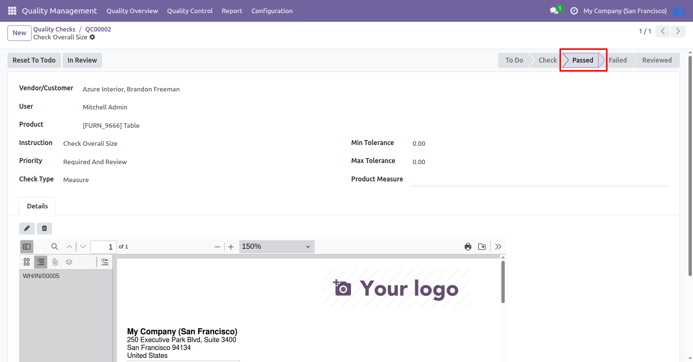Viewport: 693px width, 362px height.
Task: Select WH/IN/00005 in the outline
Action: coord(41,276)
